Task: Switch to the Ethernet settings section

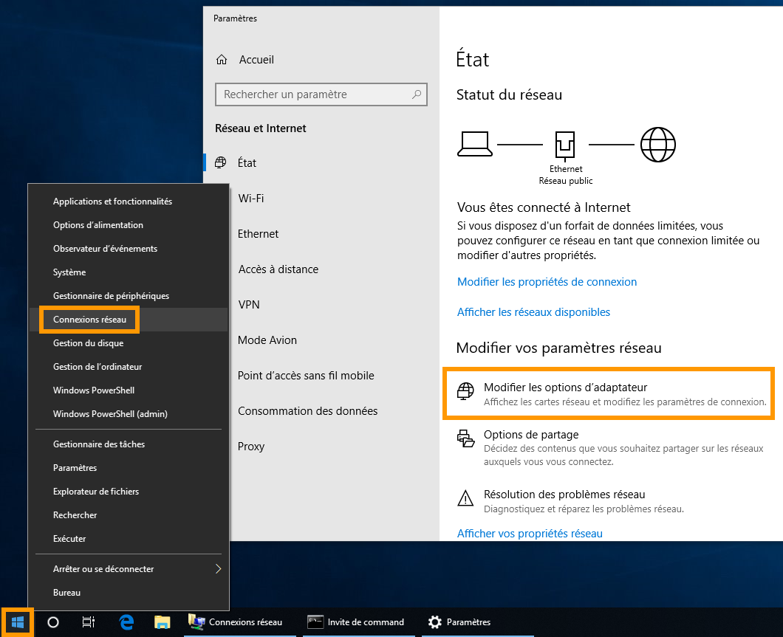Action: (258, 234)
